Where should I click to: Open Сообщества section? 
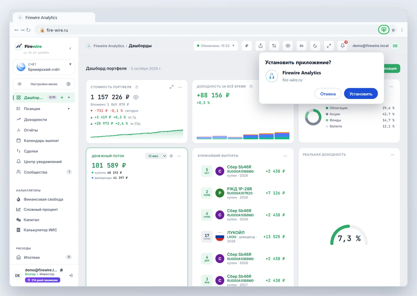pos(44,172)
